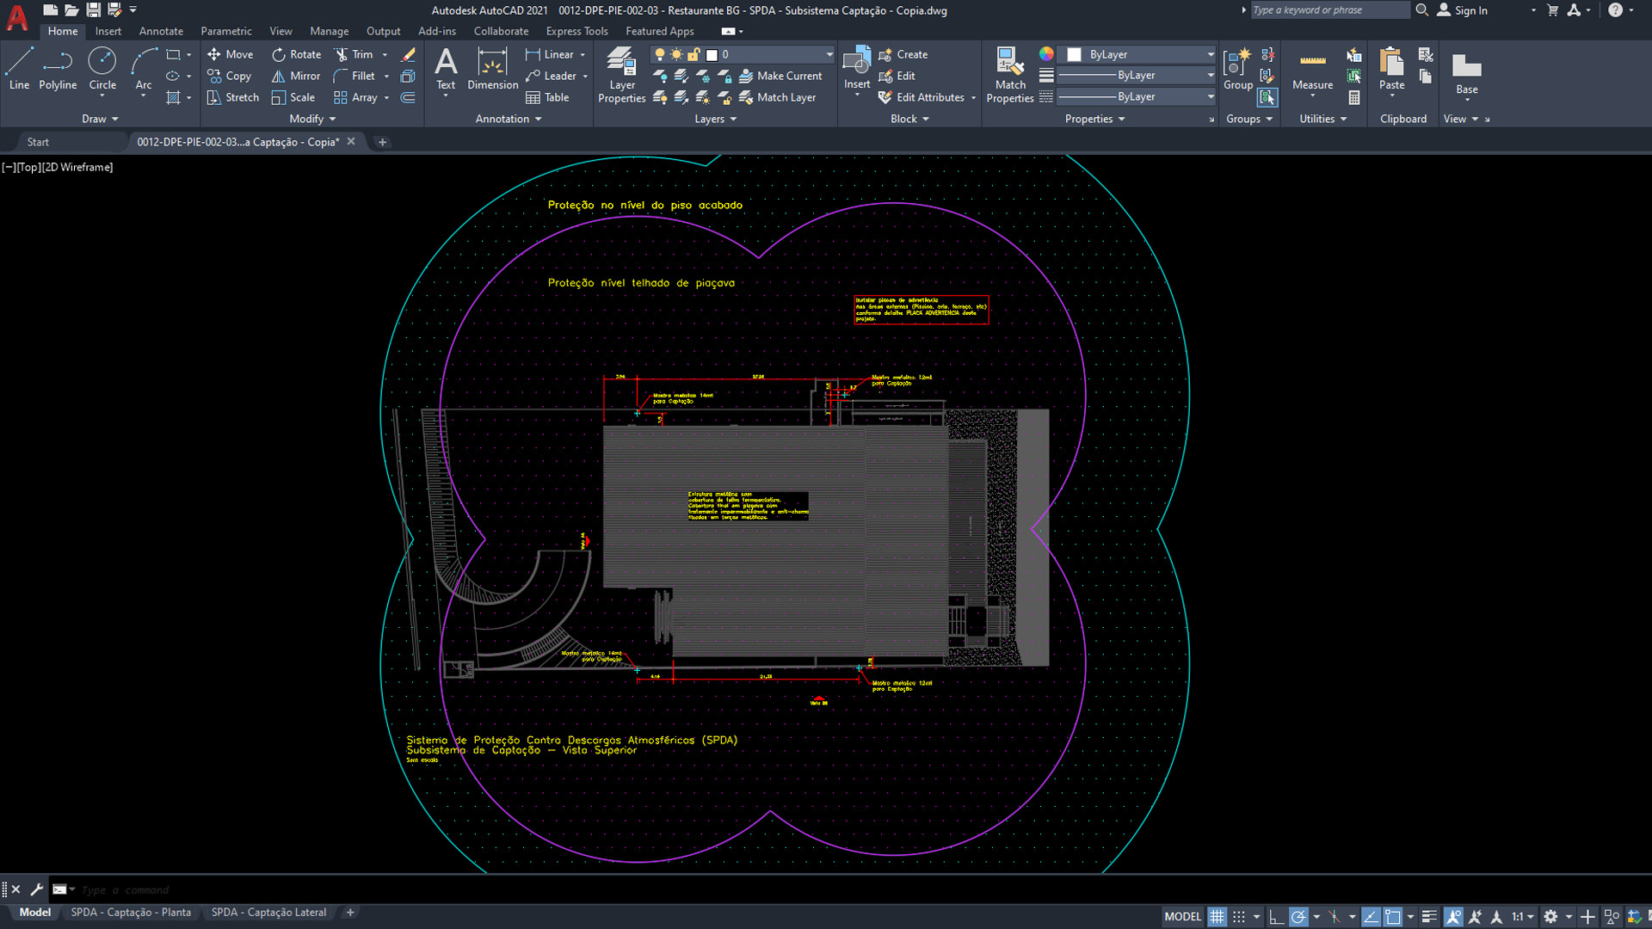Expand the Annotation panel
The height and width of the screenshot is (929, 1652).
pos(509,119)
